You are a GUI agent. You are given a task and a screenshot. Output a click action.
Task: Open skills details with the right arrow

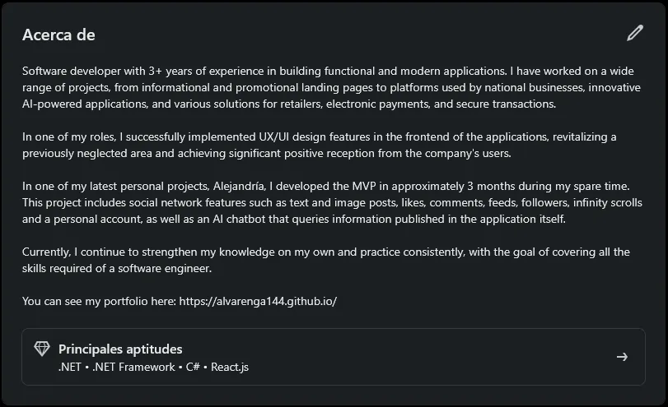point(622,357)
